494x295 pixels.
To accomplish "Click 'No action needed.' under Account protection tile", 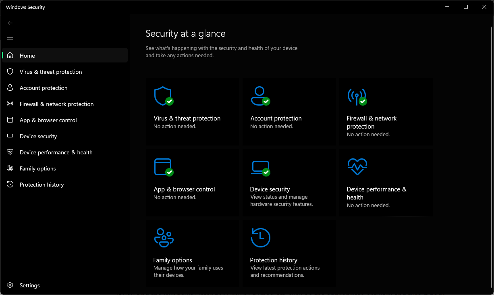I will (x=272, y=127).
